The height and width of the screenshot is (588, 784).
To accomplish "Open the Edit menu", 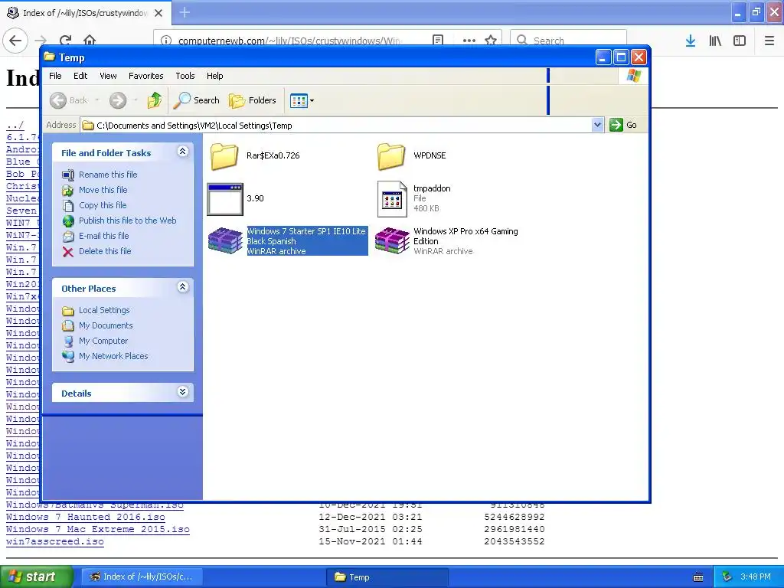I will click(80, 76).
